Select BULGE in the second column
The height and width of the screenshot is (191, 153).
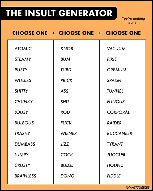[x=67, y=165]
